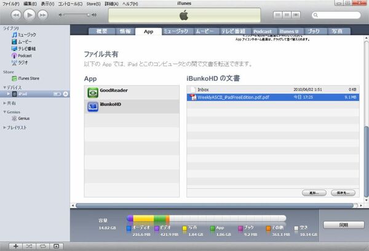Open the 詳細(A) menu

(111, 4)
